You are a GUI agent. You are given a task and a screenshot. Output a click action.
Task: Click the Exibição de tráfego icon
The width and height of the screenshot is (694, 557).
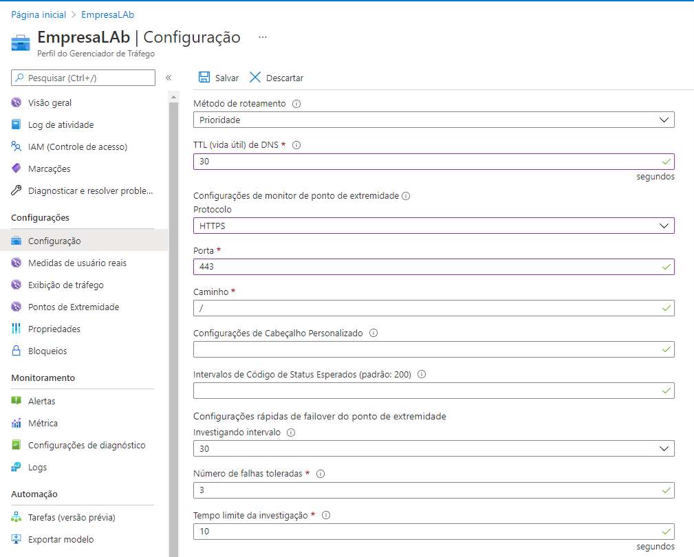[x=17, y=285]
